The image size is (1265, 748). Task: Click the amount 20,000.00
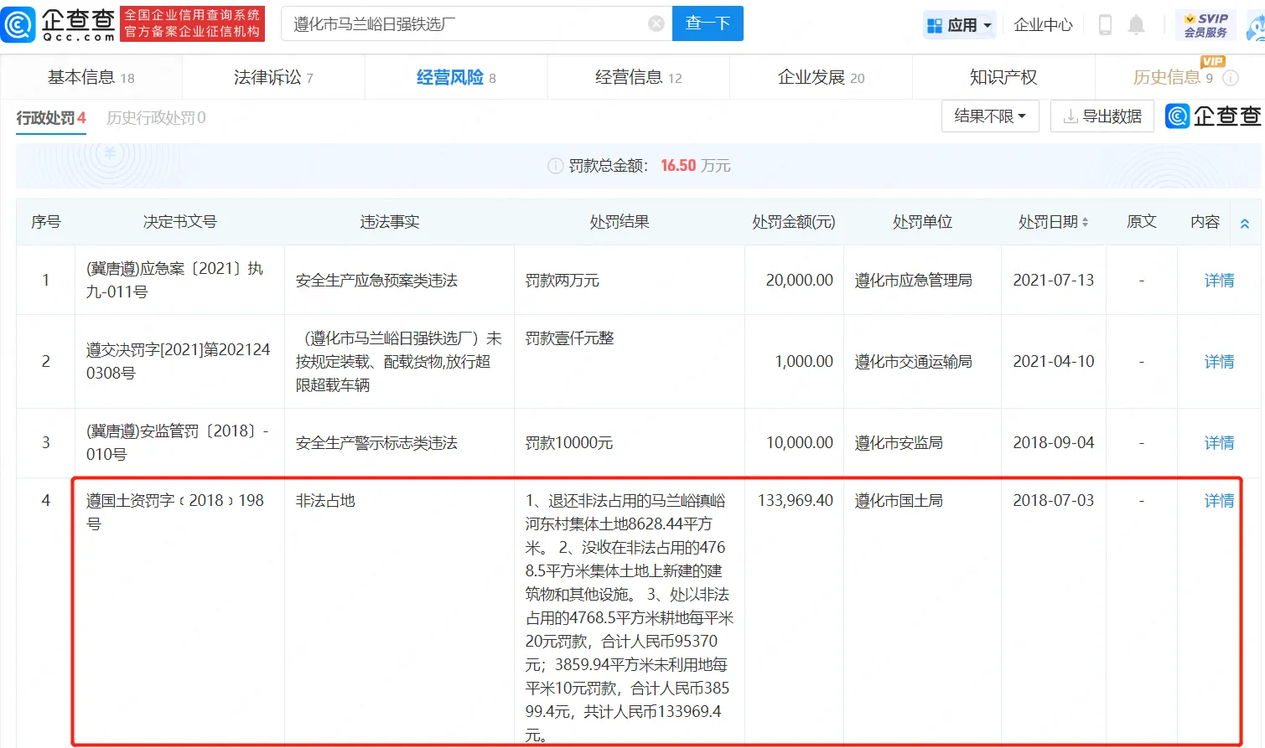tap(799, 281)
